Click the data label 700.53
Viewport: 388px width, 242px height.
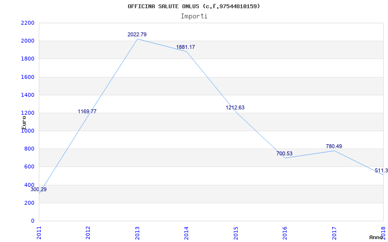point(284,153)
